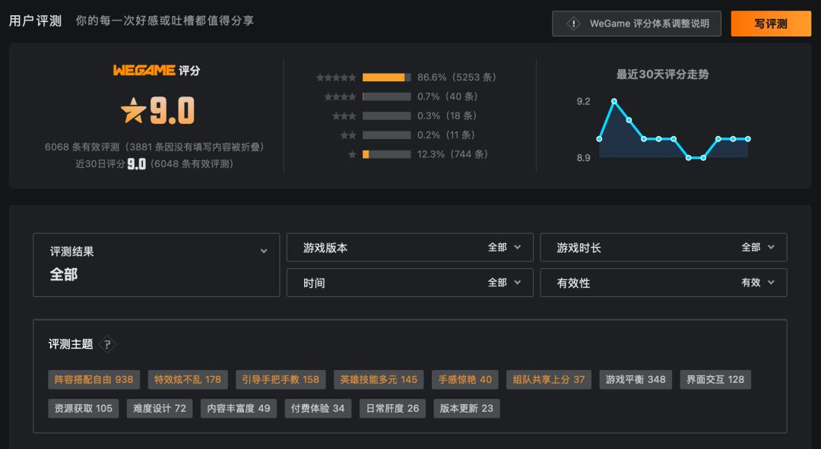
Task: Click the 9.2 peak point on trend chart
Action: coord(614,101)
